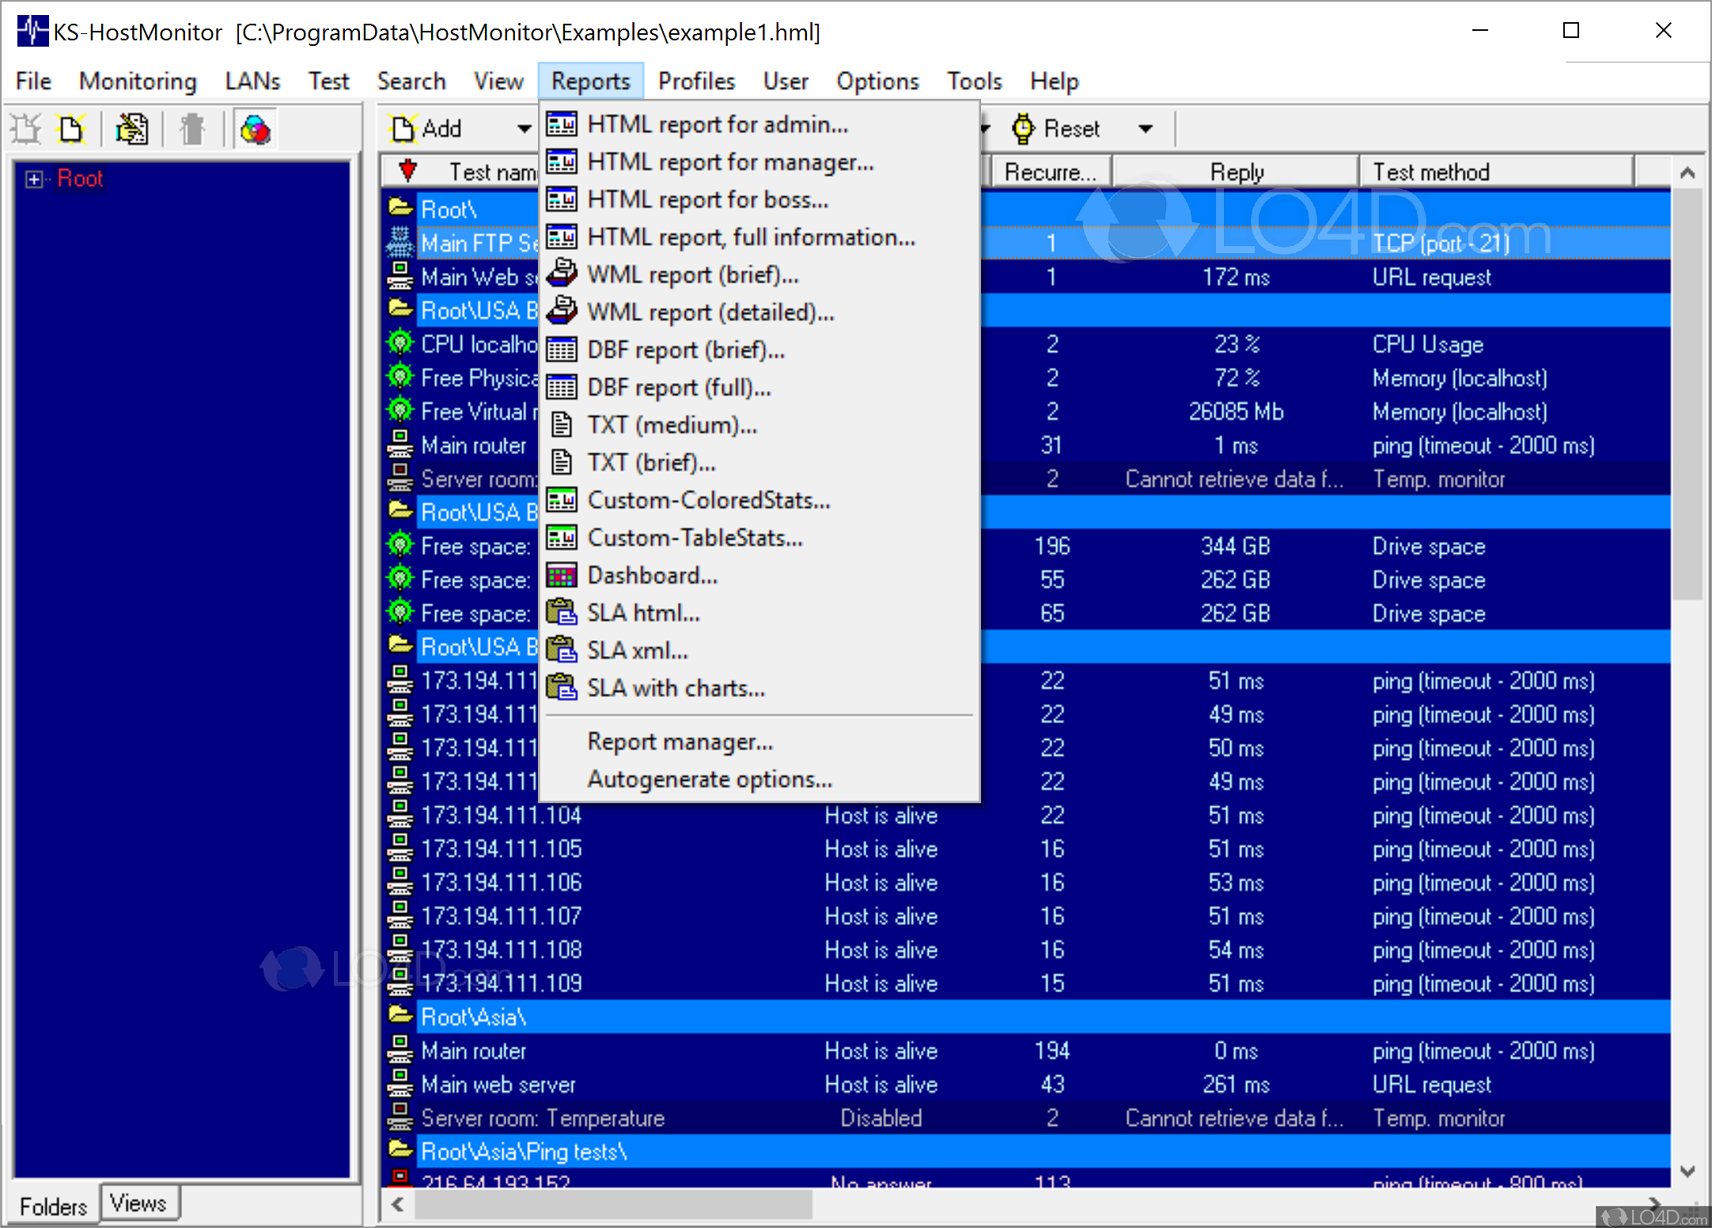The image size is (1712, 1228).
Task: Click the color palette icon in toolbar
Action: [255, 129]
